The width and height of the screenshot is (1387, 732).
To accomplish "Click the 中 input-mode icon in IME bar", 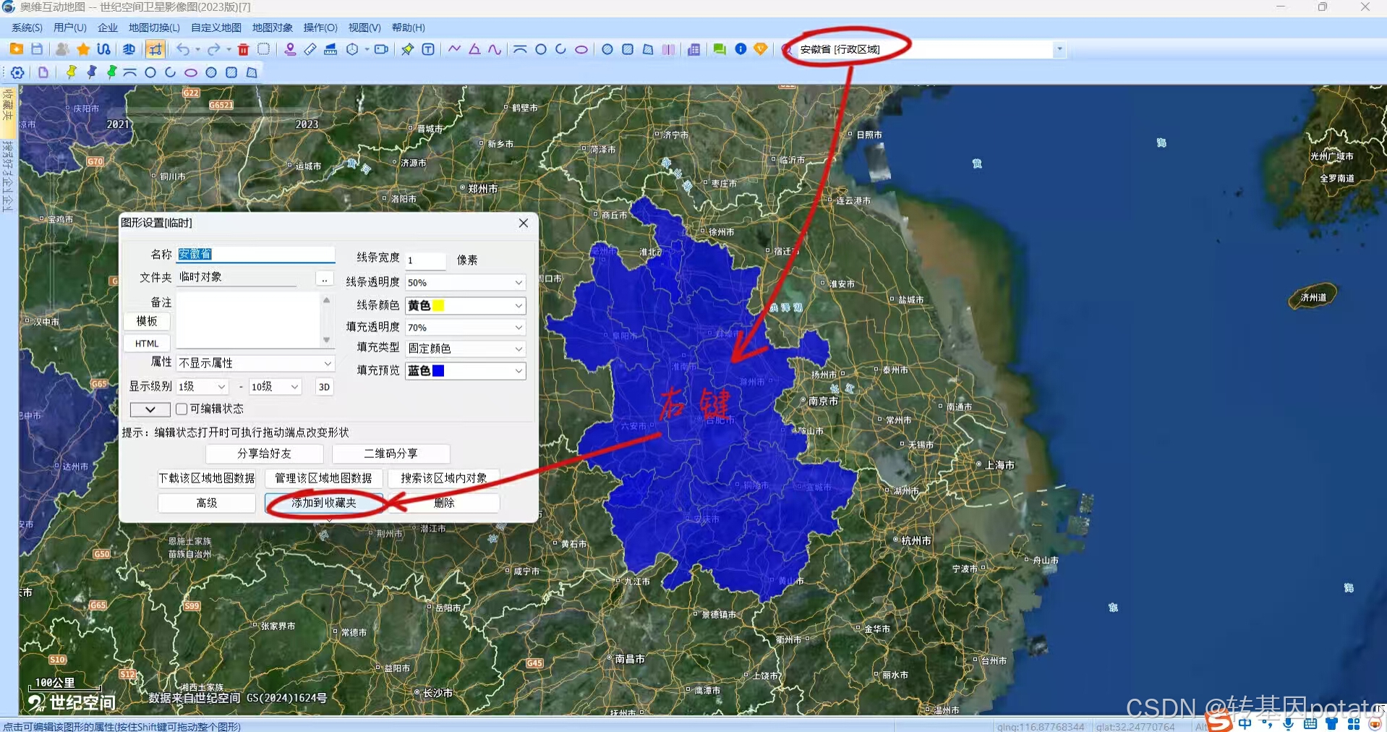I will (1245, 723).
